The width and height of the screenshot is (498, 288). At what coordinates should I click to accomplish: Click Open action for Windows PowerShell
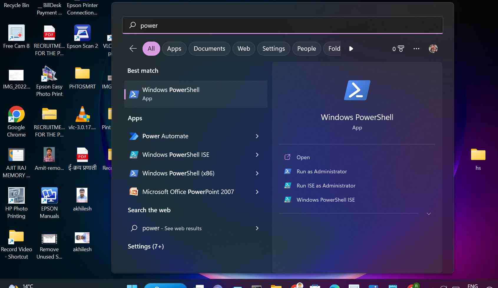coord(303,157)
